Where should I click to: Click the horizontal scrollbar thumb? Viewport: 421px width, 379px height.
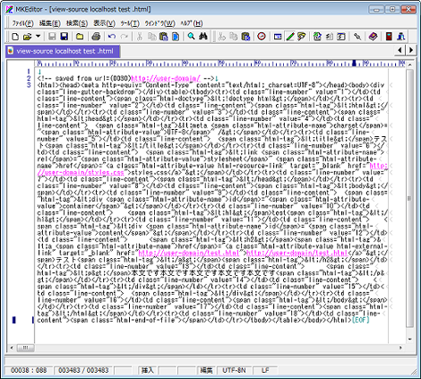26,348
